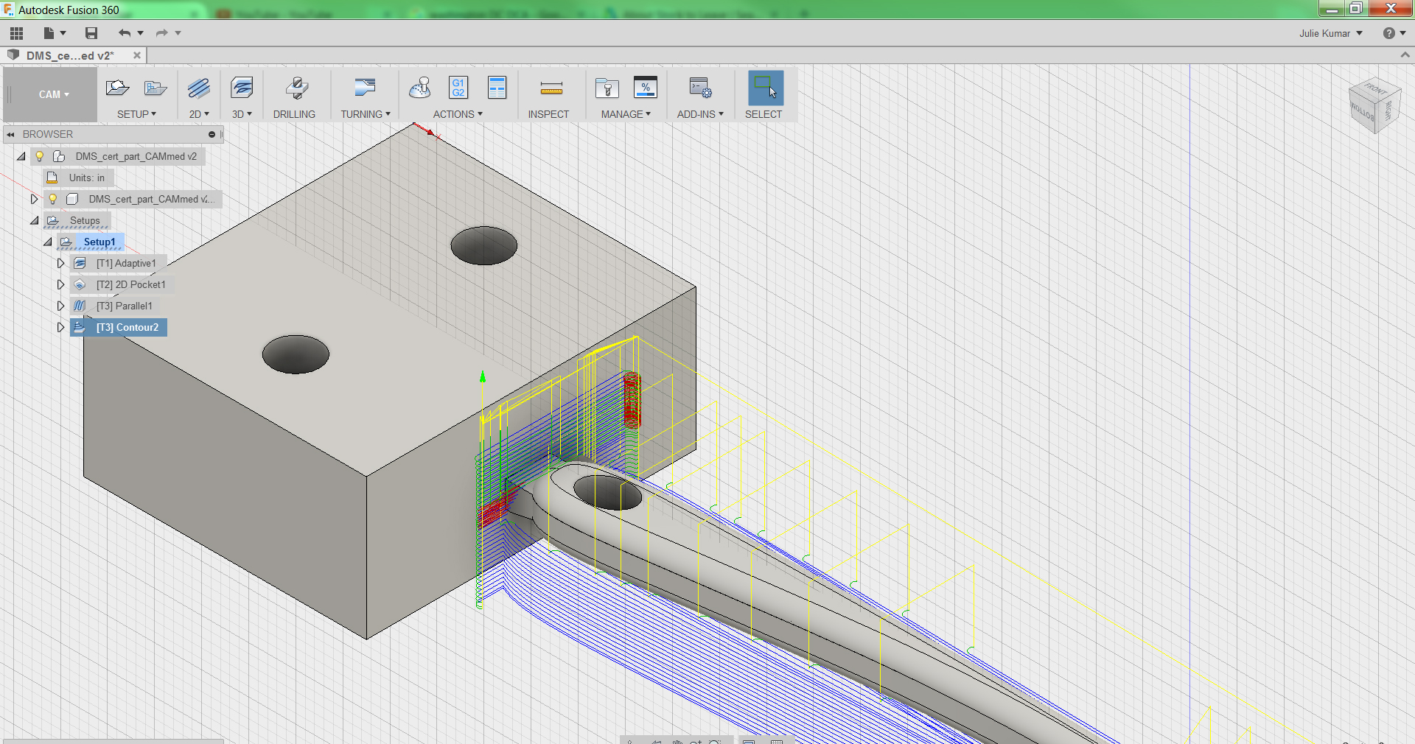Click the SELECT toolbar label
Screen dimensions: 1415x744
[x=764, y=114]
